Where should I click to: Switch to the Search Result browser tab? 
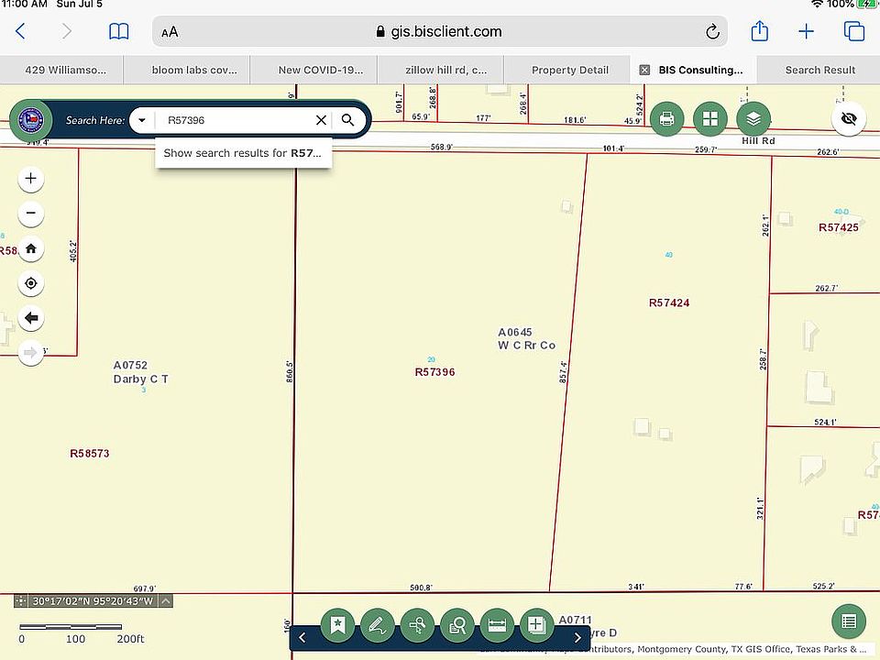click(x=819, y=70)
